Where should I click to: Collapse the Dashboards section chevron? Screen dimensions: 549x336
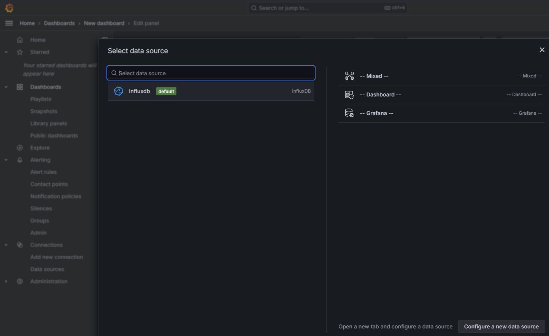[x=6, y=87]
